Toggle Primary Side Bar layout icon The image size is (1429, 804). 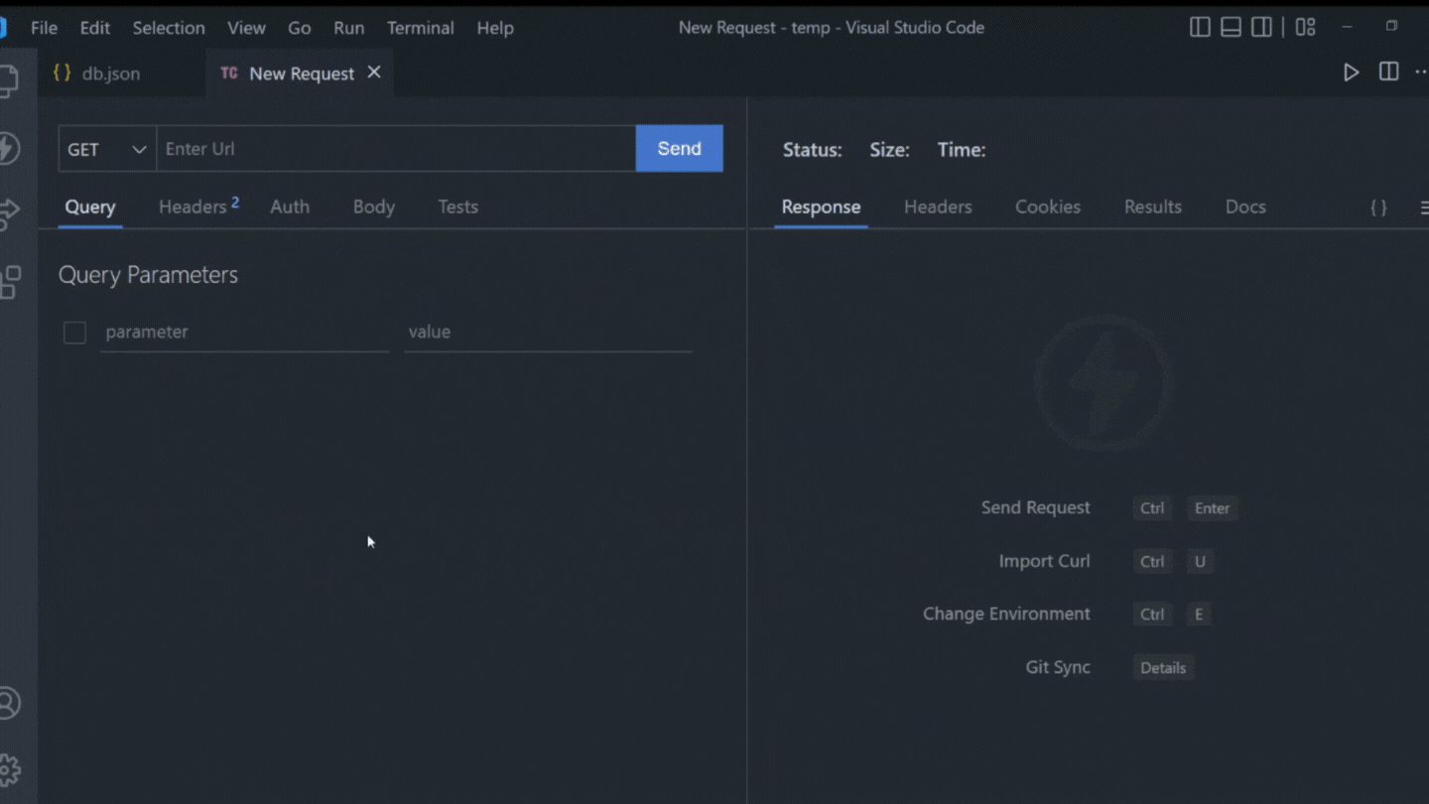coord(1200,27)
